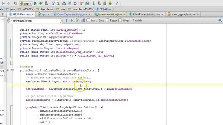
Task: Click the "get access to the image view" comment
Action: click(50, 96)
